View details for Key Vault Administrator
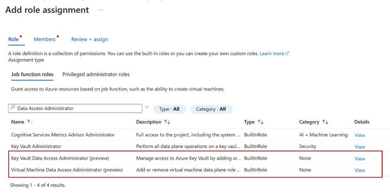 [x=360, y=147]
